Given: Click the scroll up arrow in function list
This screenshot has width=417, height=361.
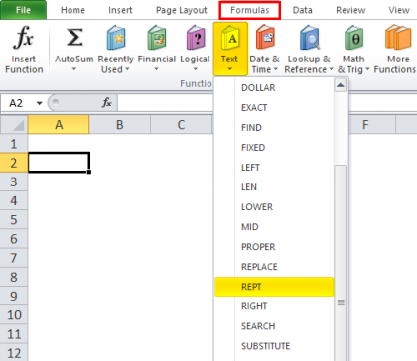Looking at the screenshot, I should [341, 86].
